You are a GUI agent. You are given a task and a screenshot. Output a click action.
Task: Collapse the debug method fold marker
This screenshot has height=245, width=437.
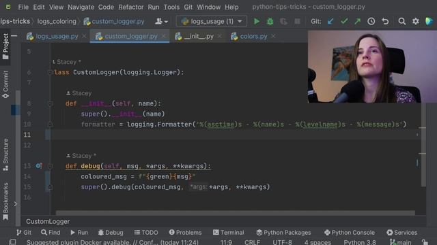point(50,166)
